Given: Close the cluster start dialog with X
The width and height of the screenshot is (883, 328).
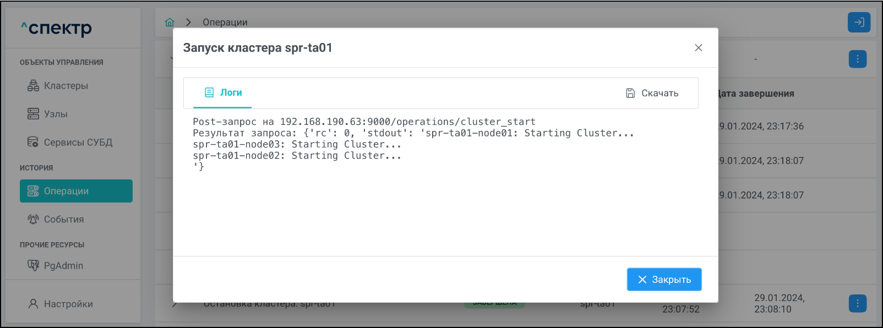Looking at the screenshot, I should click(699, 48).
